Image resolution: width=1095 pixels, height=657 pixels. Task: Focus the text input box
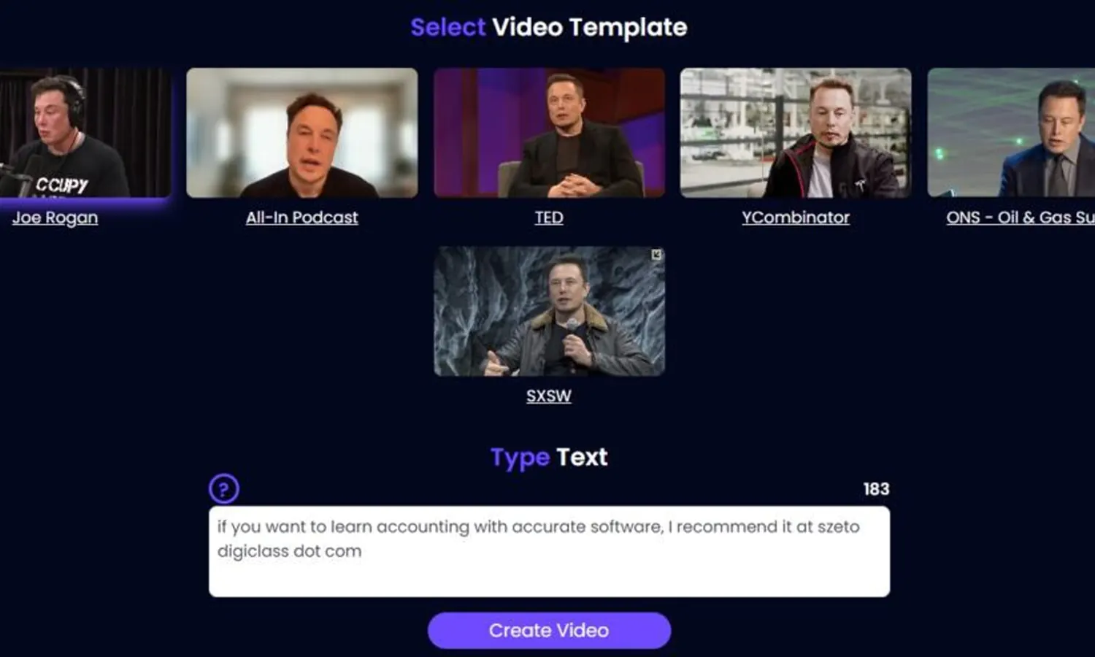pos(549,552)
